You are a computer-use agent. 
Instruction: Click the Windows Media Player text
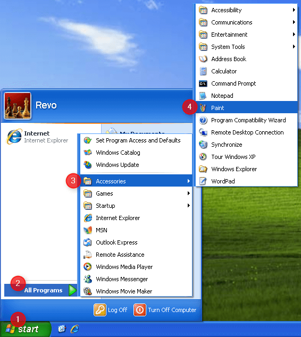124,267
